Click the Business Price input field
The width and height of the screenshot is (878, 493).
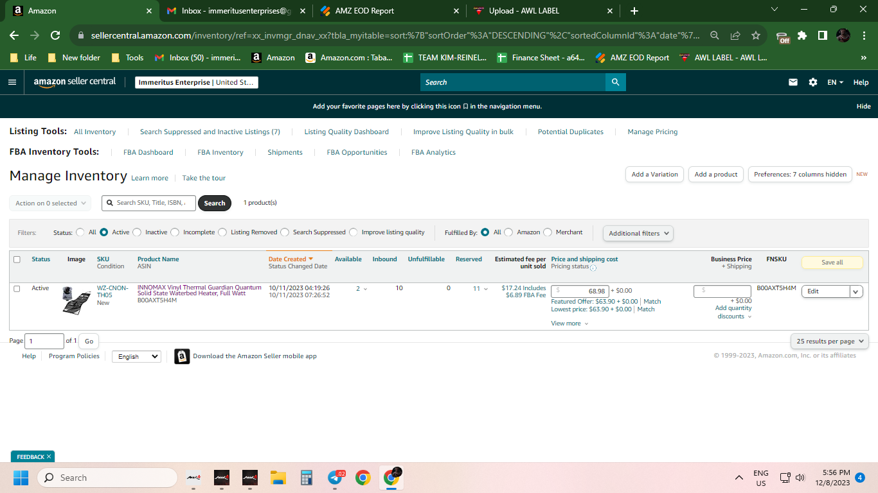[x=722, y=291]
